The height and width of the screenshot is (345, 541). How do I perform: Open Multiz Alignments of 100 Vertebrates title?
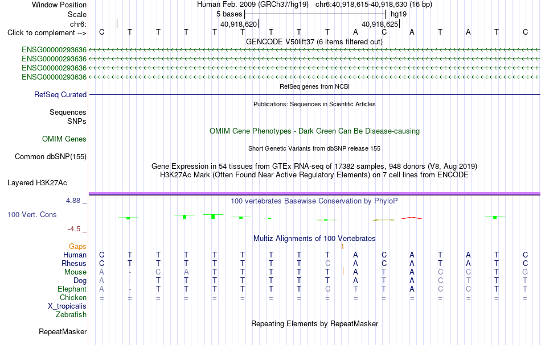(314, 239)
